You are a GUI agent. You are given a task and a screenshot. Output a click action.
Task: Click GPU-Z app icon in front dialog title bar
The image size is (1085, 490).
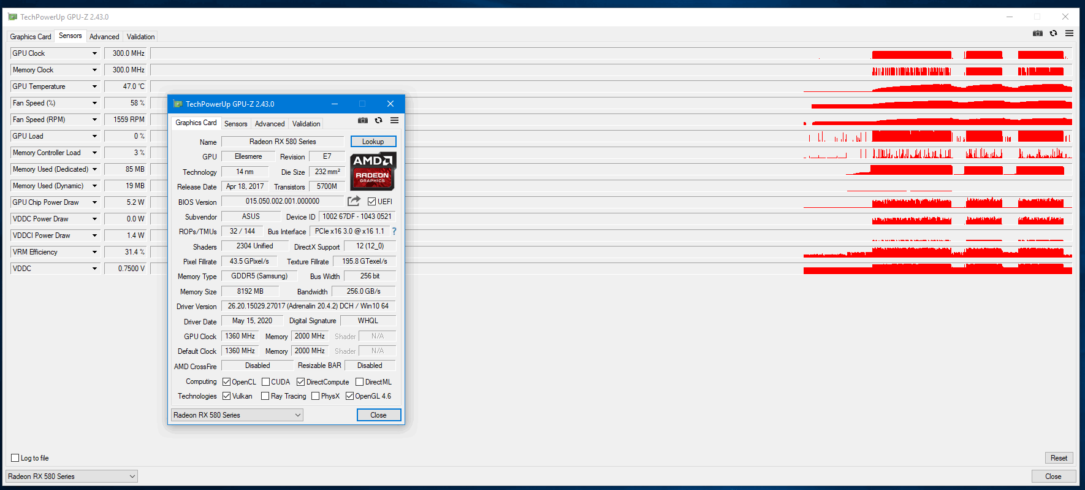(x=178, y=104)
